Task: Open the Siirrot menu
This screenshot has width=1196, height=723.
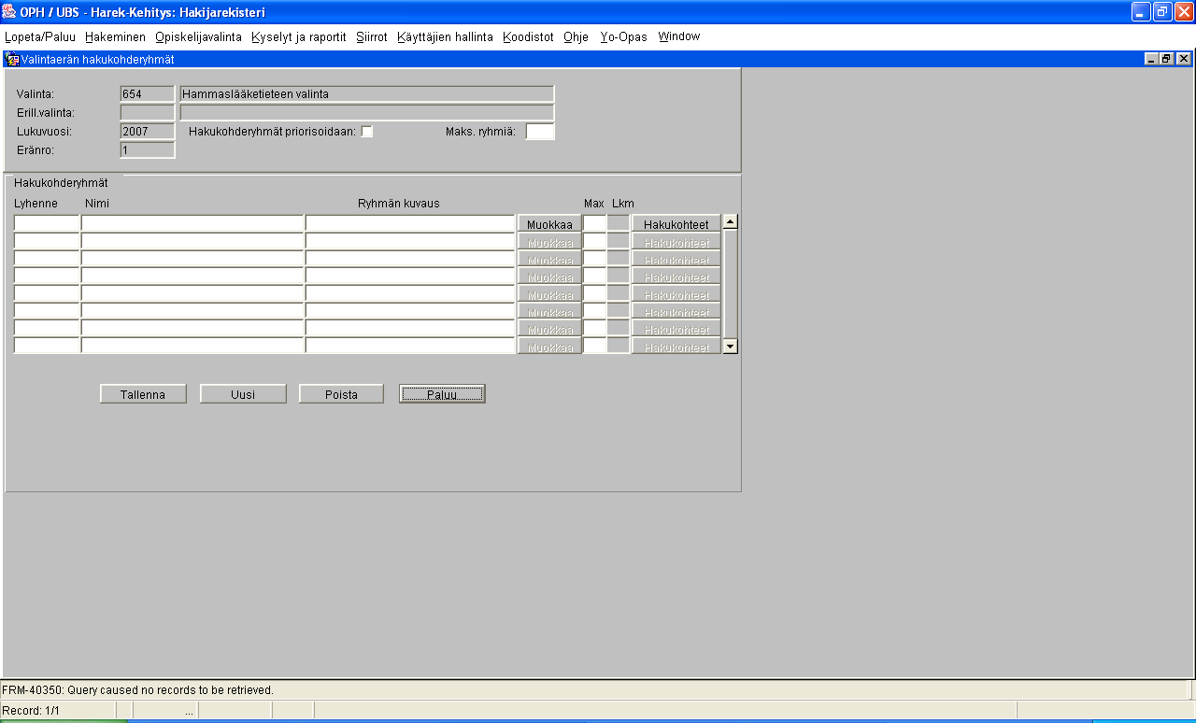Action: (x=372, y=36)
